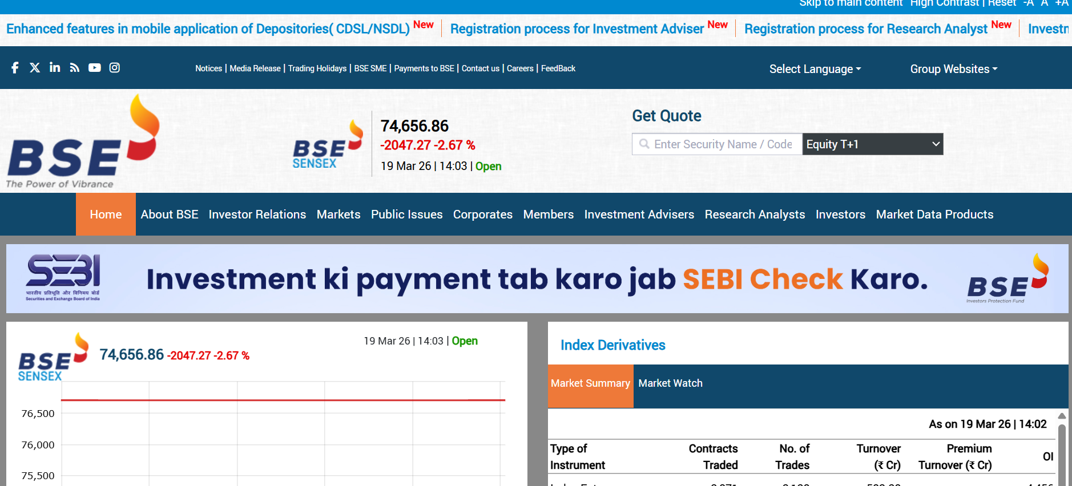Viewport: 1072px width, 486px height.
Task: Click the magnifier icon in Get Quote box
Action: pos(644,144)
